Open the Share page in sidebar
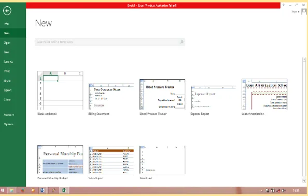308x196 pixels. coord(7,81)
